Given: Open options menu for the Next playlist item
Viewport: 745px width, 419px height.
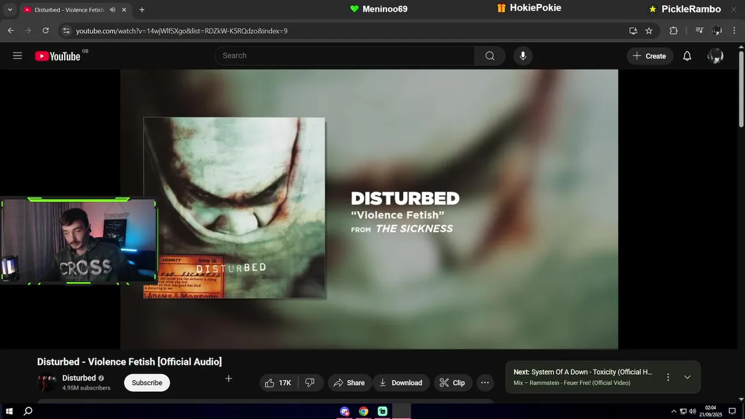Looking at the screenshot, I should coord(668,377).
